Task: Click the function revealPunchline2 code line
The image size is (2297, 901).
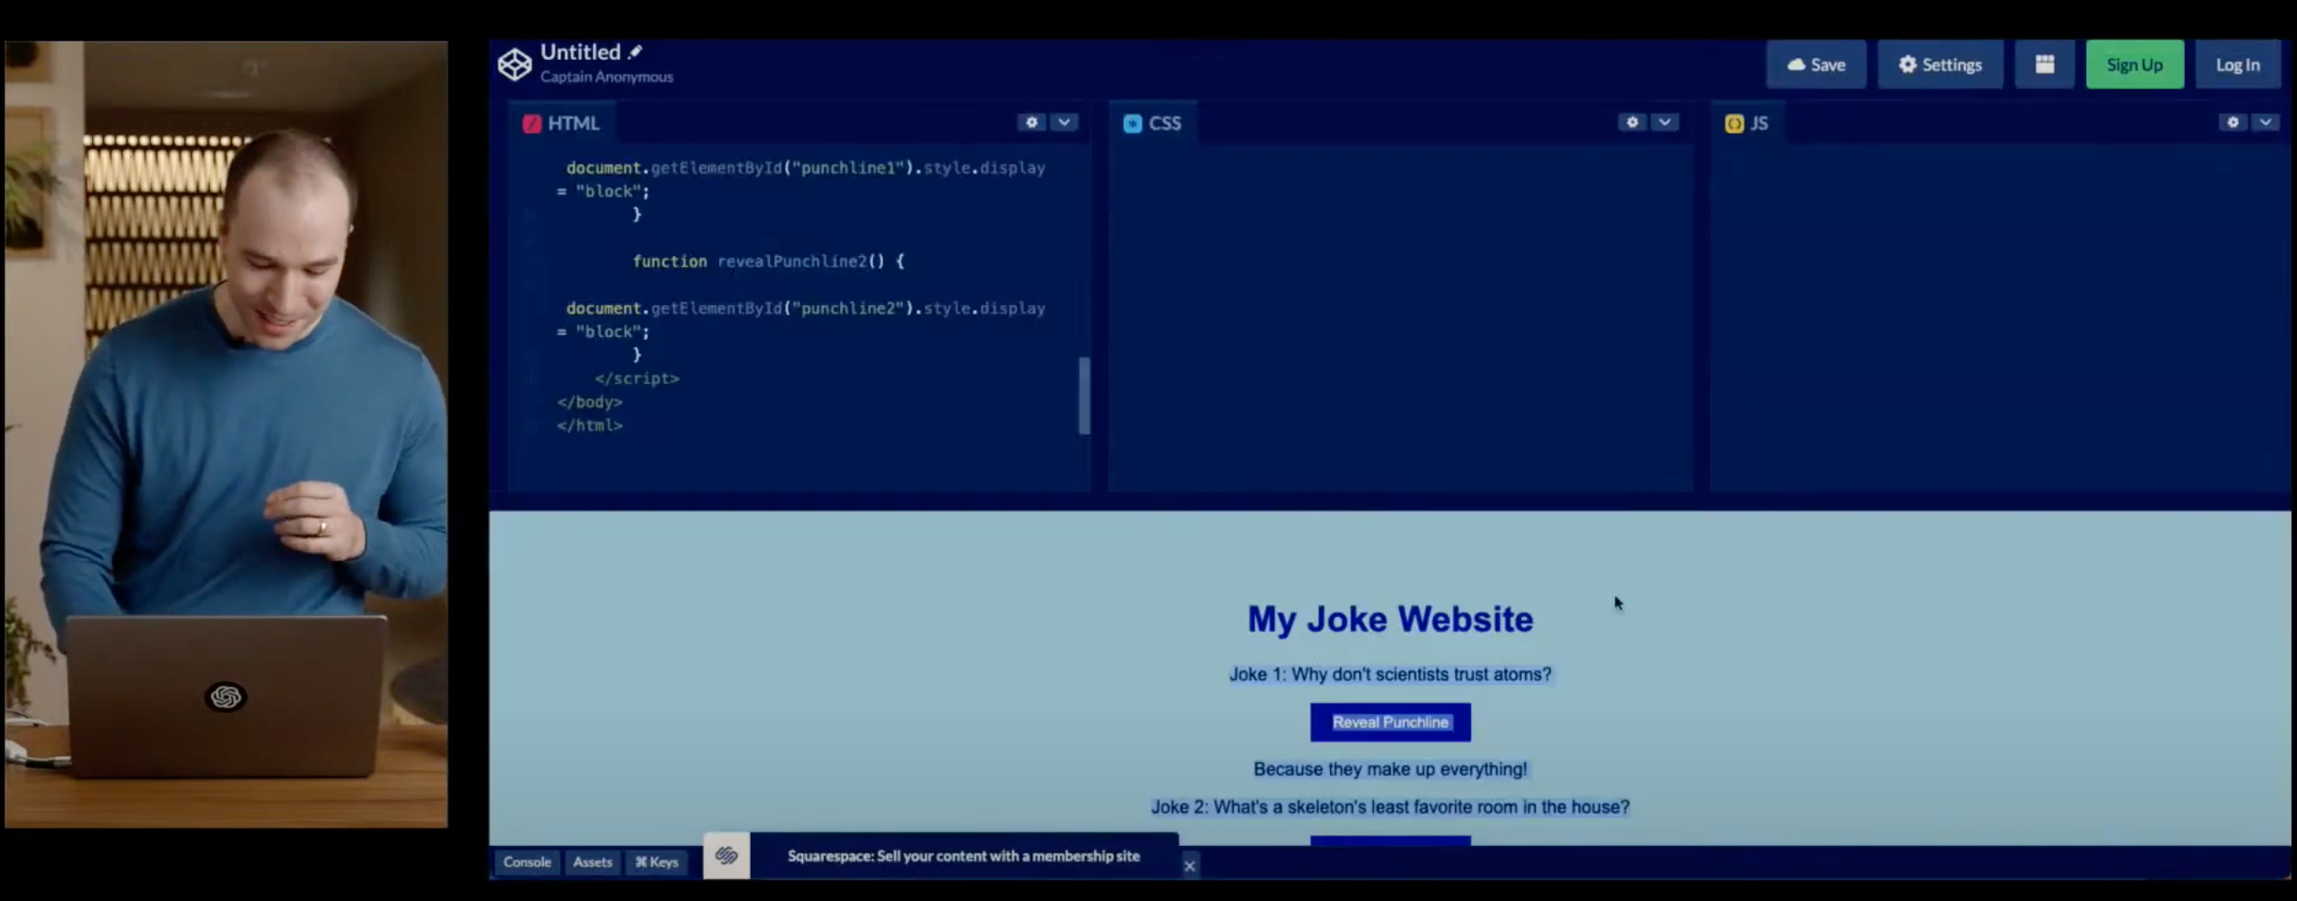Action: [768, 262]
